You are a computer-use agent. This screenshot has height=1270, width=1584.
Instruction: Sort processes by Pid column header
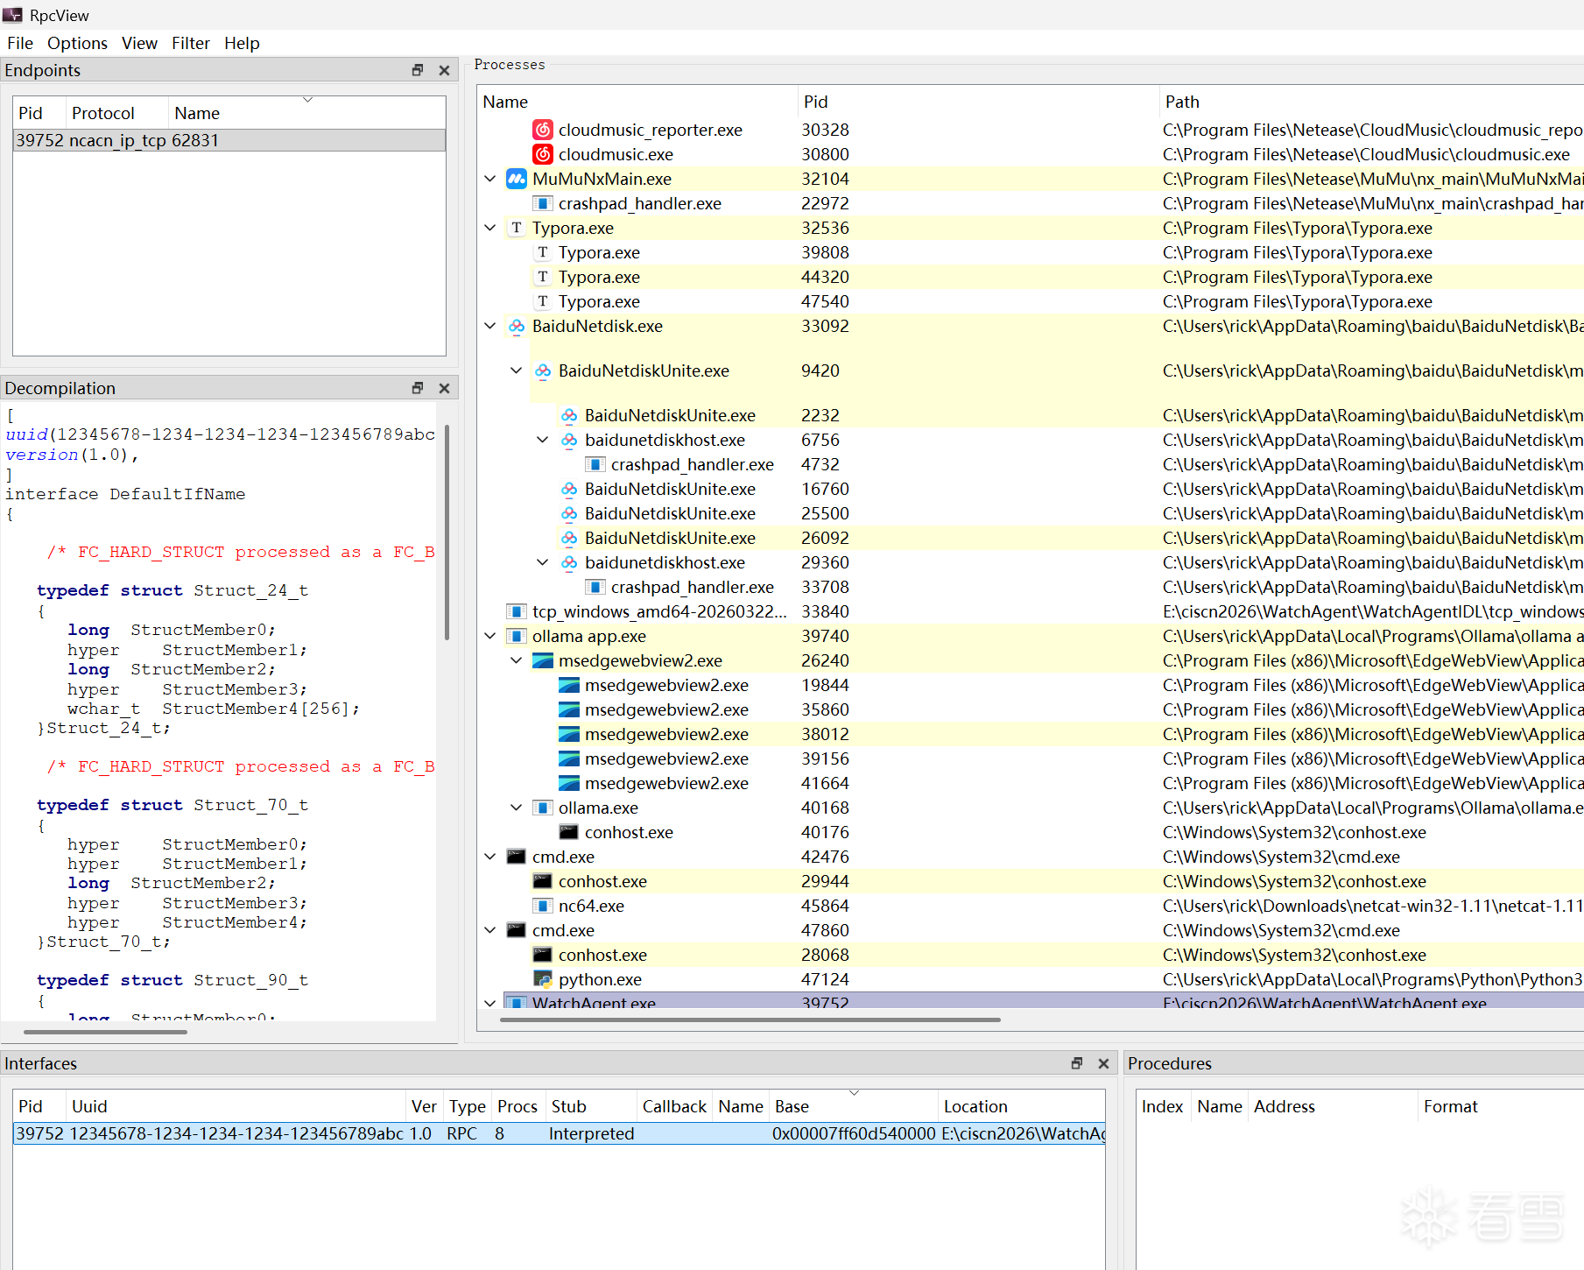978,102
